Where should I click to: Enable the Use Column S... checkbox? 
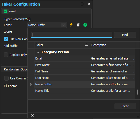coord(6,78)
